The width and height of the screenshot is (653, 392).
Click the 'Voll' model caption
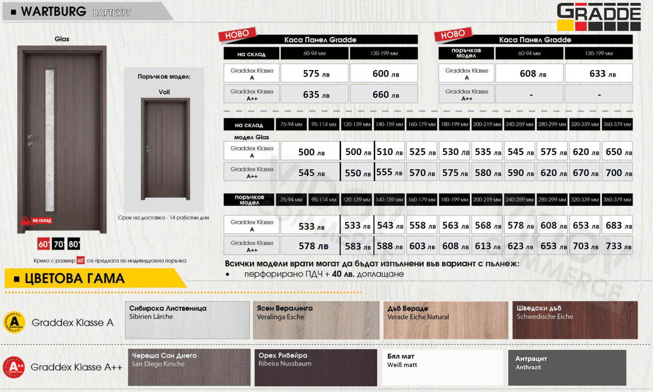[164, 92]
